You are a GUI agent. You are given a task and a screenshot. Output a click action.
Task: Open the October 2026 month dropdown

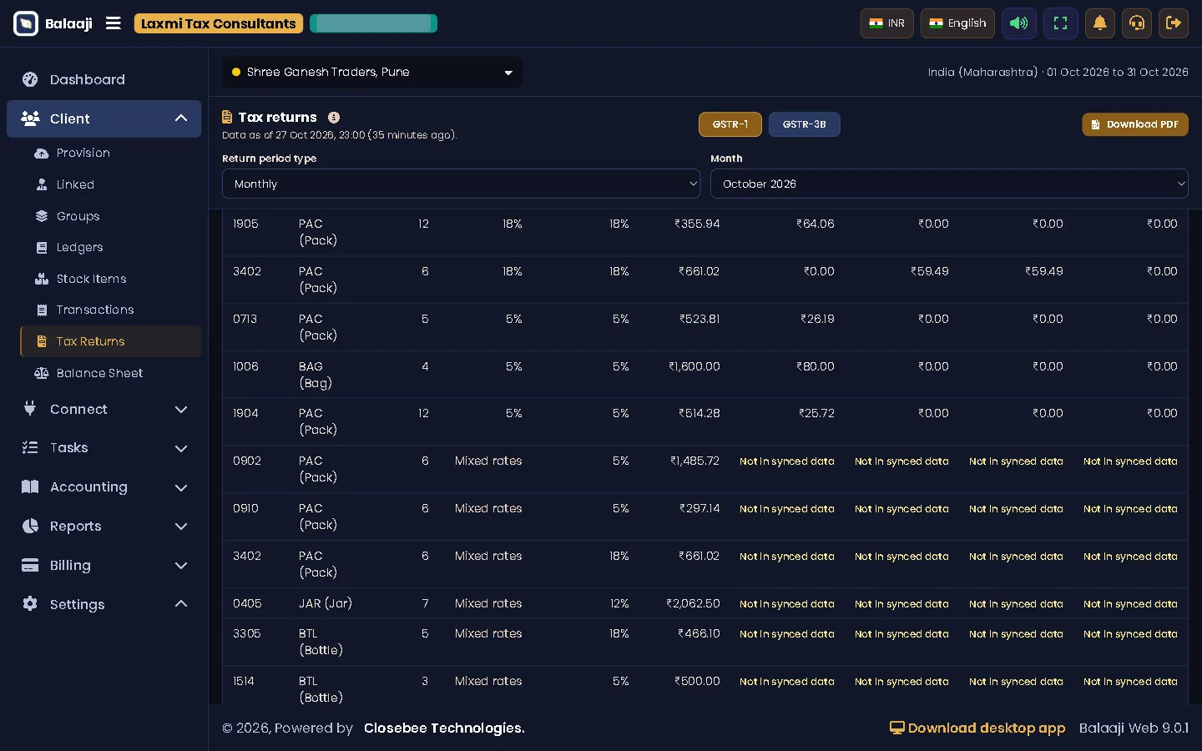[x=949, y=184]
